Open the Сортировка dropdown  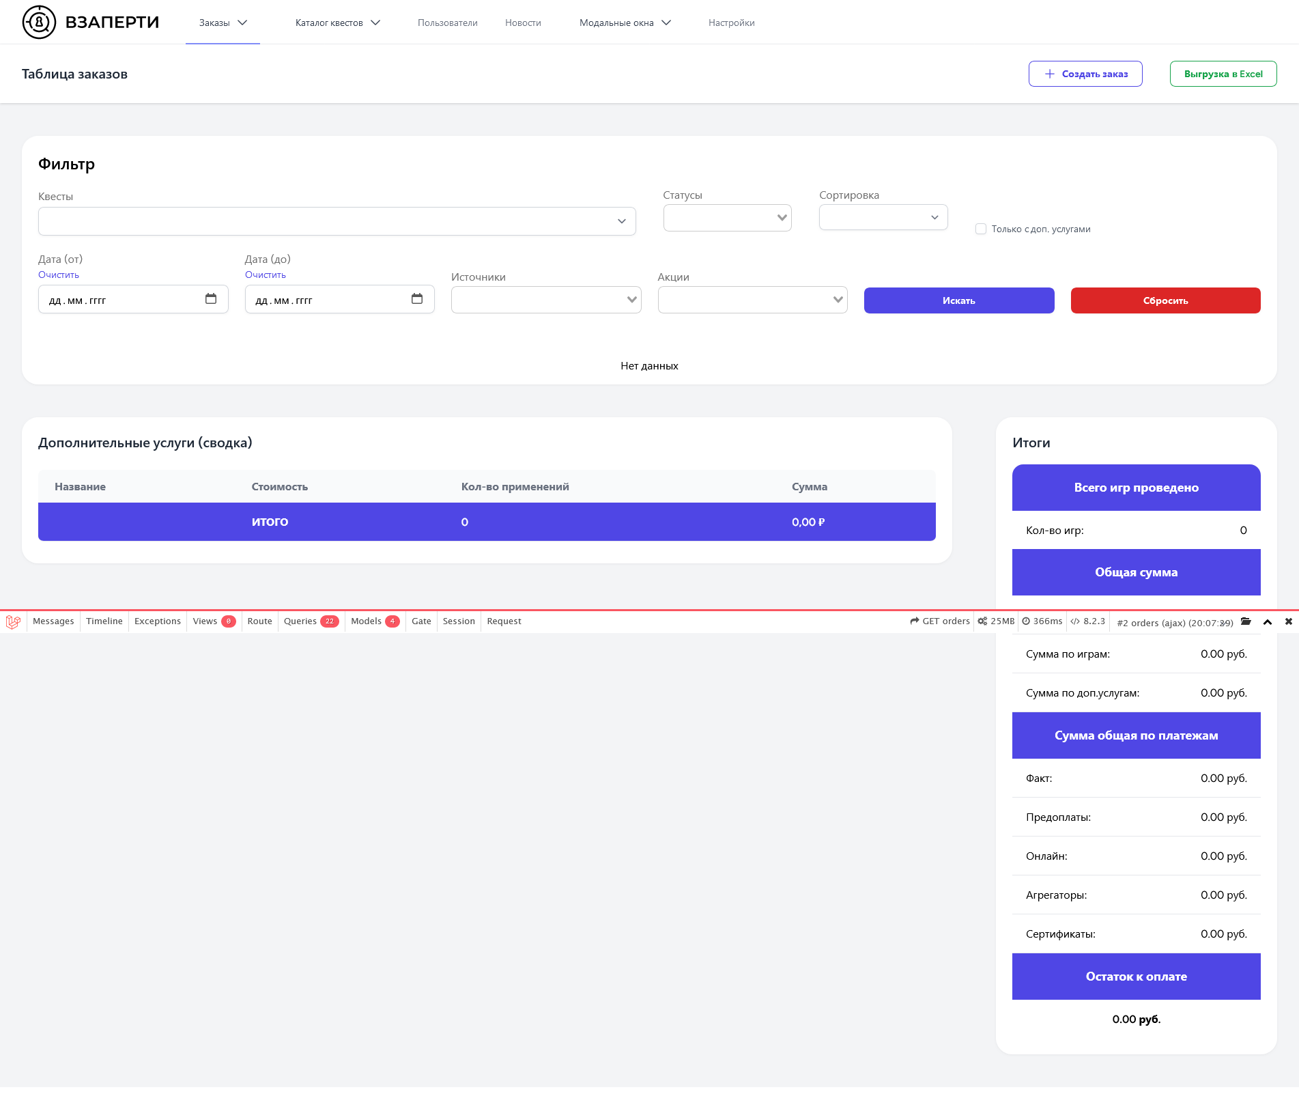point(883,217)
